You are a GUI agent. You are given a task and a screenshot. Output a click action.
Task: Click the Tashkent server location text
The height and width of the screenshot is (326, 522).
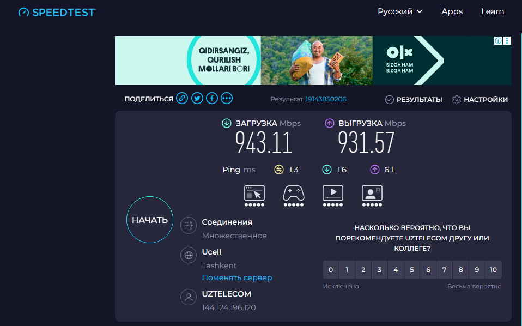pyautogui.click(x=219, y=265)
